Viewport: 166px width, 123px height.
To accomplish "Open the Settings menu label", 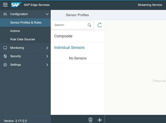I will 15,65.
